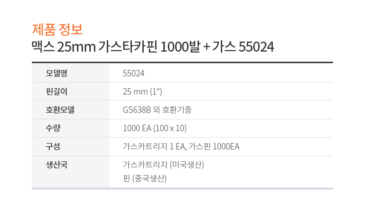Viewport: 365px width, 218px height.
Task: Click 1000발 in the product title
Action: [x=180, y=47]
